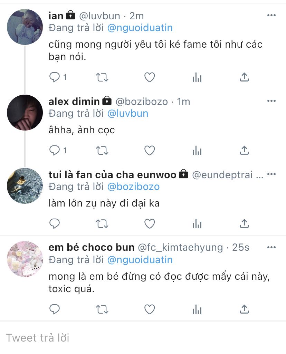Open reply bubble on ian's tweet
Viewport: 286px width, 354px height.
pyautogui.click(x=54, y=77)
